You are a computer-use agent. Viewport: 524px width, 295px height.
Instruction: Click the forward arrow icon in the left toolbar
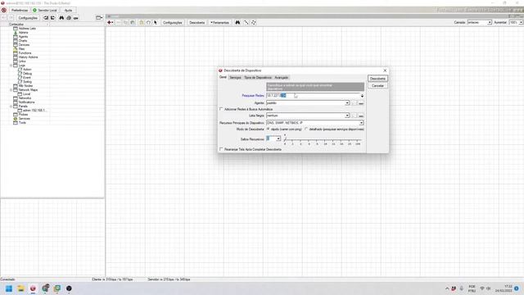(11, 18)
